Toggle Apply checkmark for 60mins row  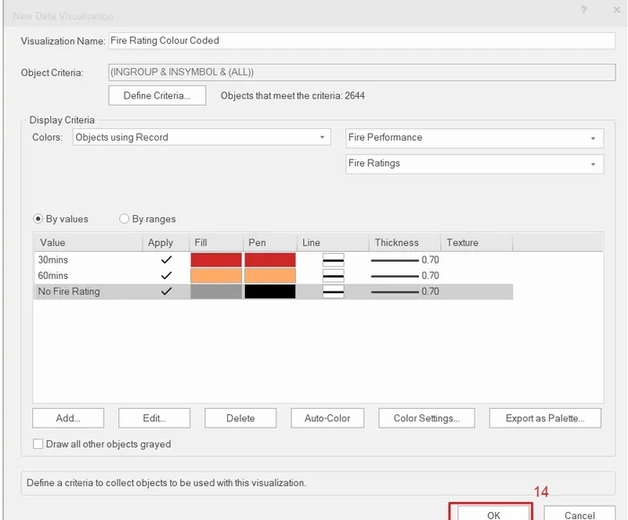click(165, 275)
